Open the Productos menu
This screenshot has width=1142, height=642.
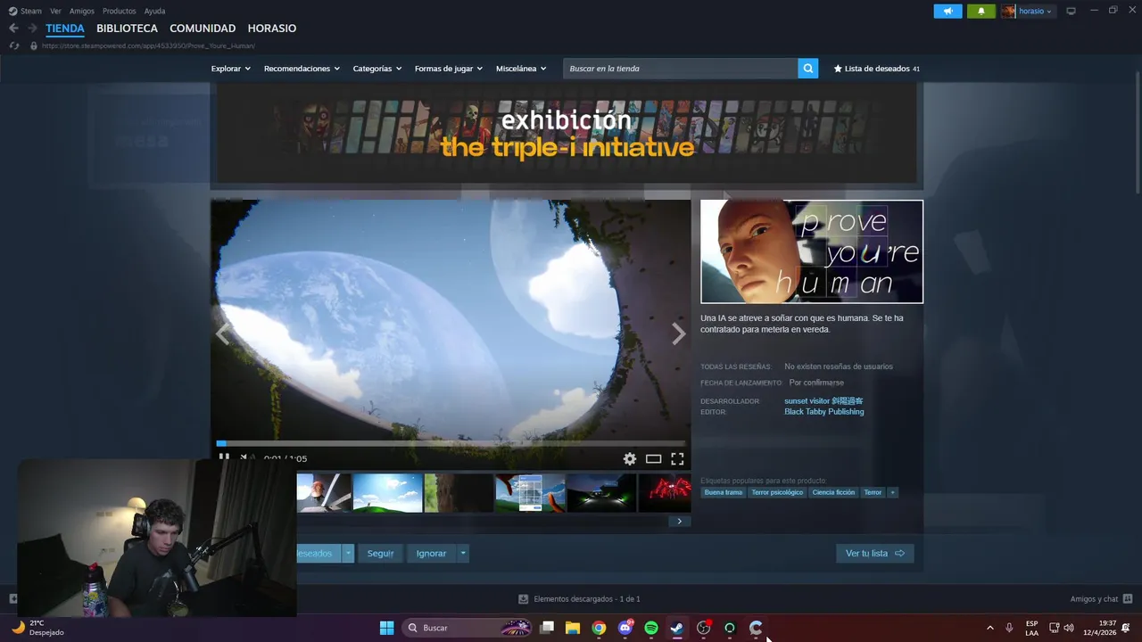pos(120,12)
